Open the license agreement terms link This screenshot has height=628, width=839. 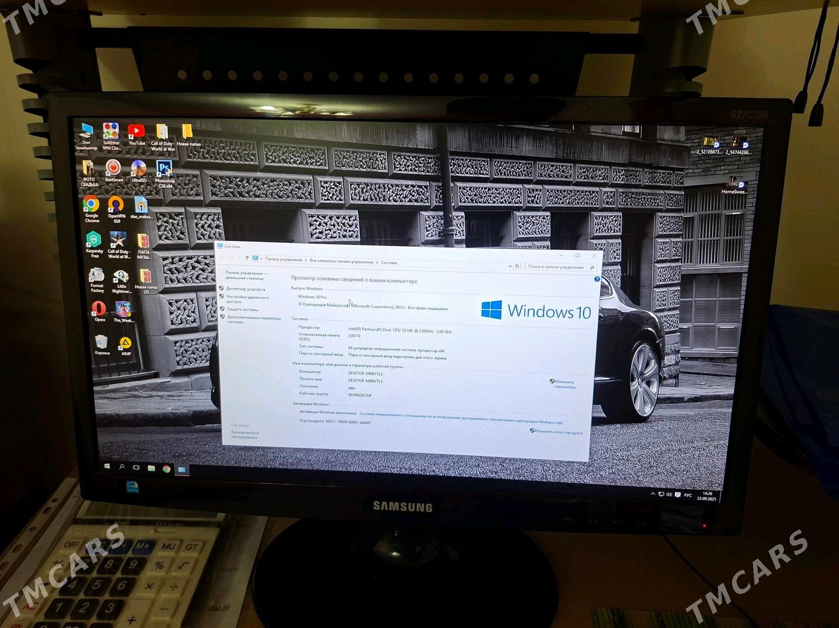[461, 418]
